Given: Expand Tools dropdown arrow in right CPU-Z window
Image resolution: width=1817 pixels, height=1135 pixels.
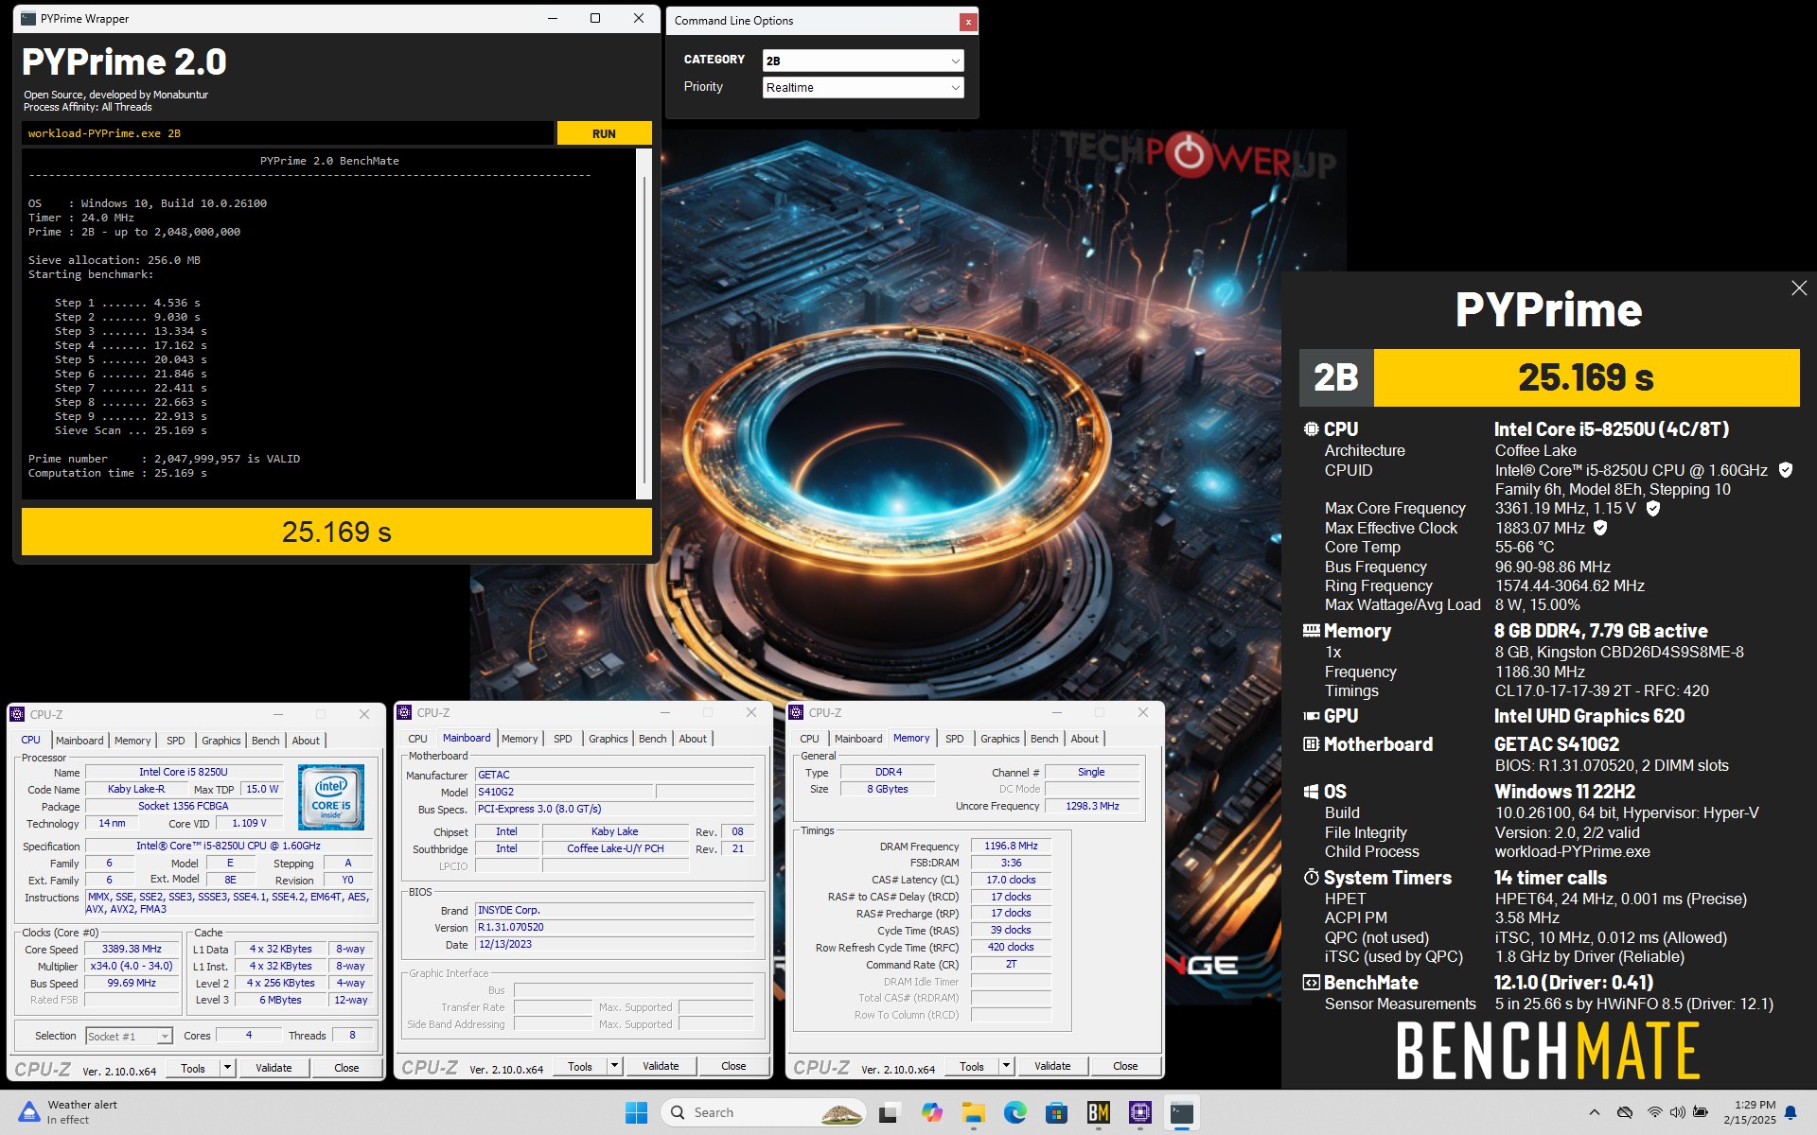Looking at the screenshot, I should (x=1006, y=1066).
